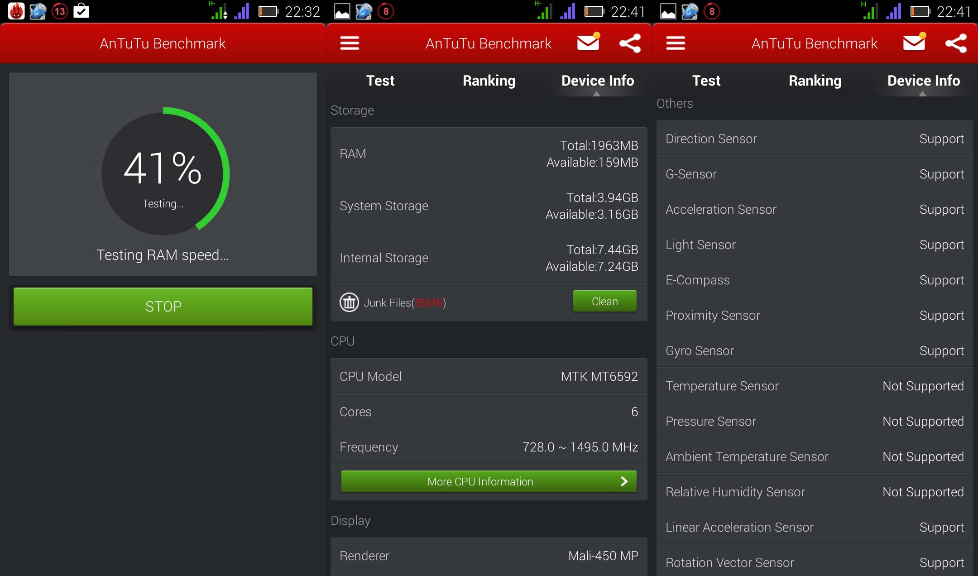
Task: Tap AnTuTu Benchmark title in left screen
Action: click(163, 43)
